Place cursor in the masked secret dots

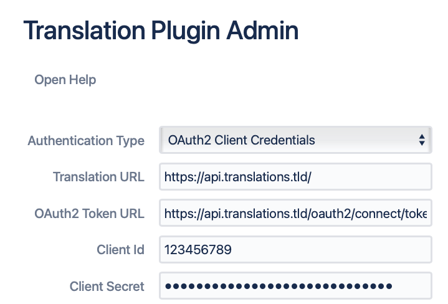(x=278, y=287)
